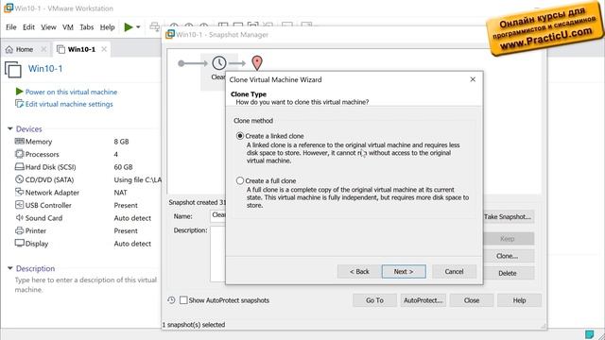Select the Processors device icon
The height and width of the screenshot is (340, 605).
(19, 154)
